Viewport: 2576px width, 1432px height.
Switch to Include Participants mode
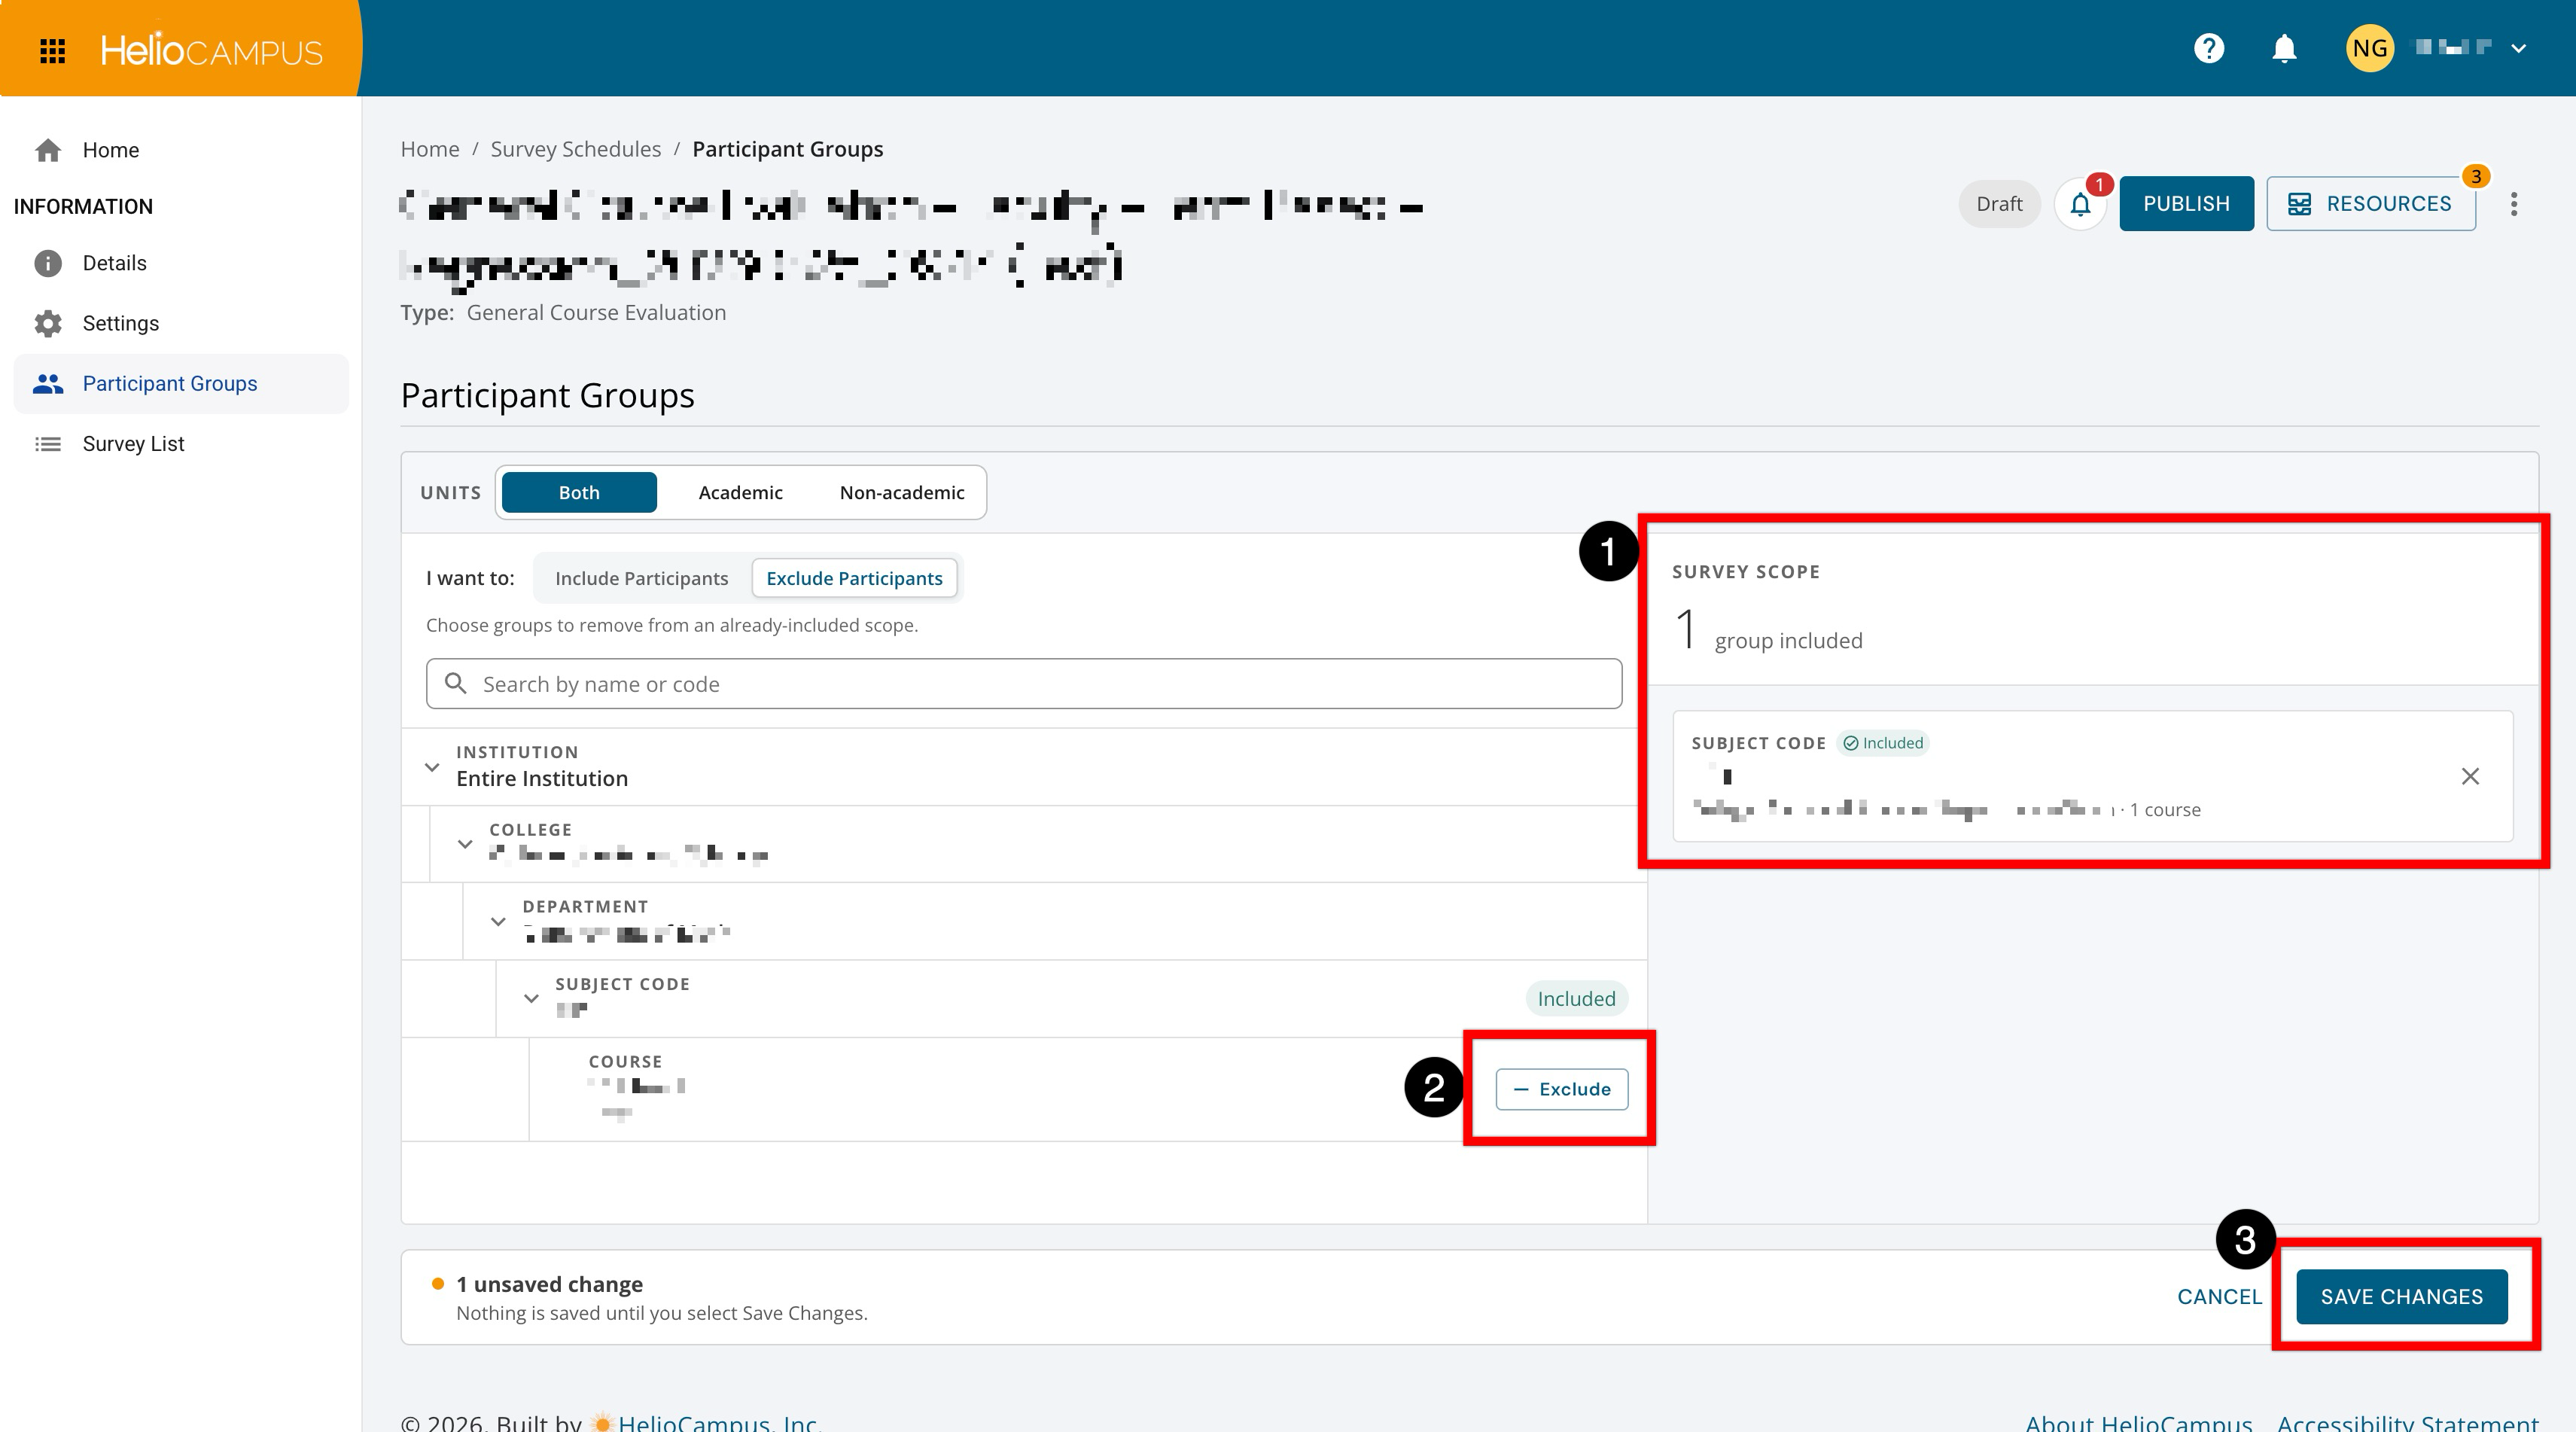coord(641,578)
